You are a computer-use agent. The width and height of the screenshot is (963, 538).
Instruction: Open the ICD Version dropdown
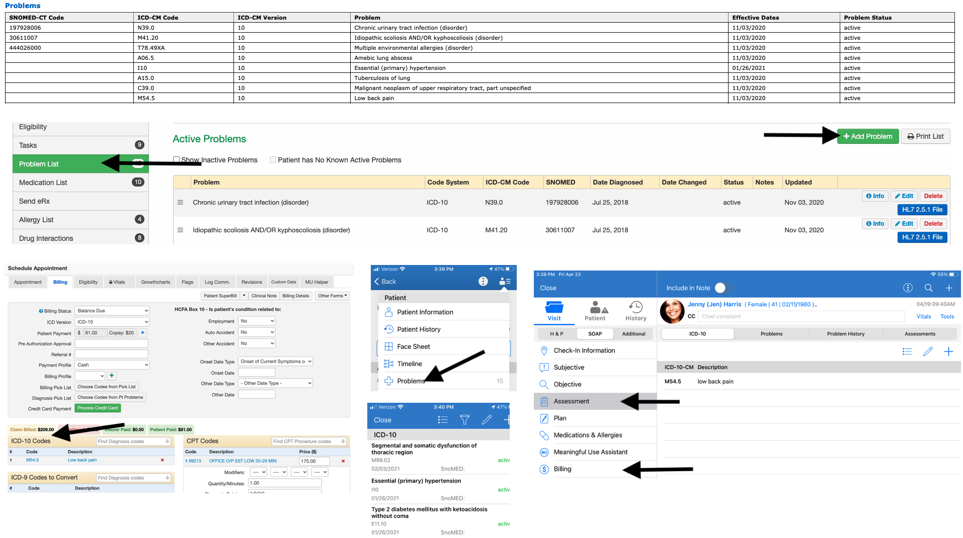pyautogui.click(x=112, y=322)
